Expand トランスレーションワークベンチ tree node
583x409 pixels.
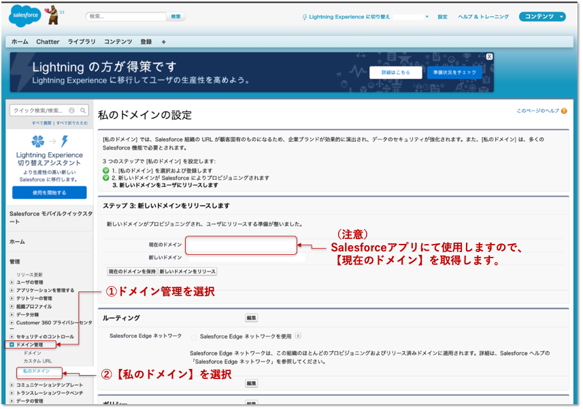click(x=12, y=393)
